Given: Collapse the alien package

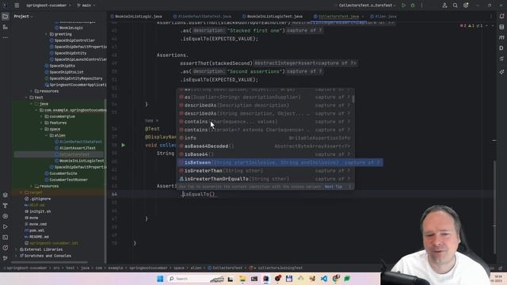Looking at the screenshot, I should click(46, 135).
